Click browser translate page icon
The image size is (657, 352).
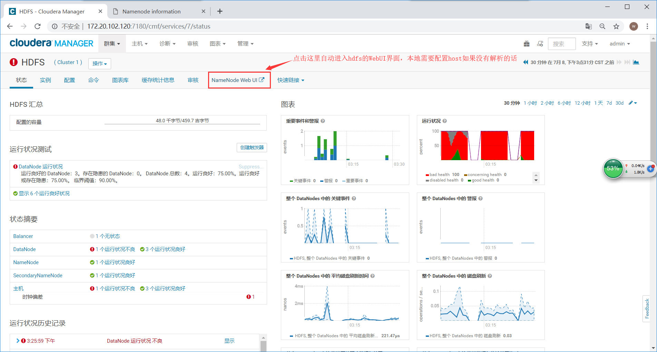(x=589, y=26)
